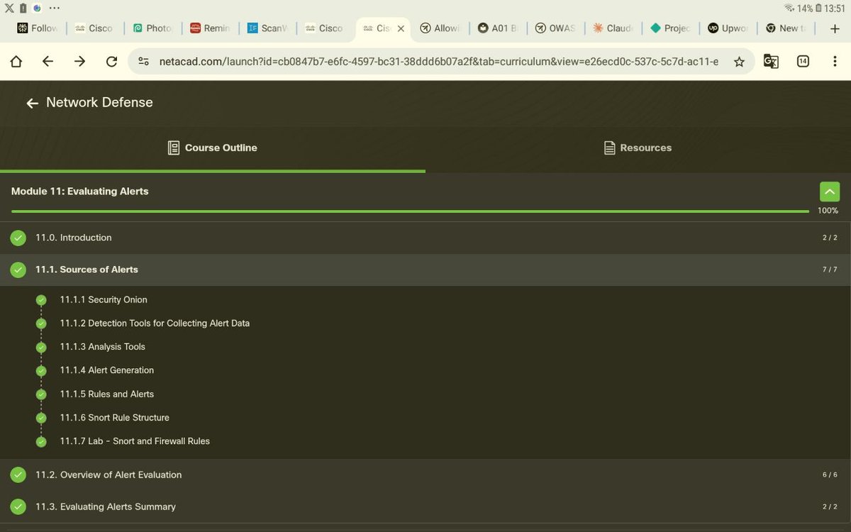This screenshot has height=532, width=851.
Task: Click checkmark beside 11.2. Overview of Alert Evaluation
Action: [18, 475]
